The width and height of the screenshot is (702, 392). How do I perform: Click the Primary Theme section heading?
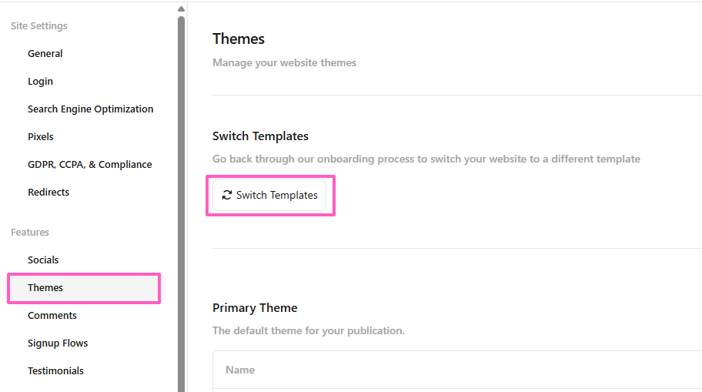[255, 308]
